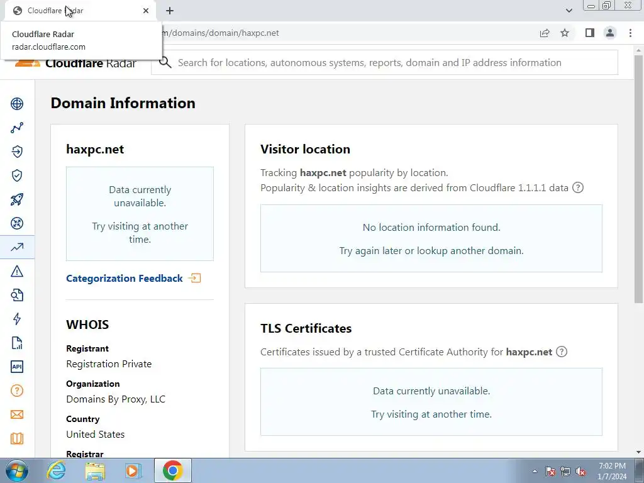Open Windows Explorer folder in taskbar
Viewport: 644px width, 483px height.
click(x=95, y=470)
